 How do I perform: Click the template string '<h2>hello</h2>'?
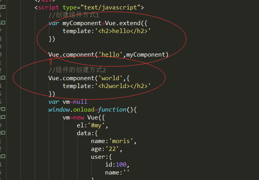coord(123,31)
